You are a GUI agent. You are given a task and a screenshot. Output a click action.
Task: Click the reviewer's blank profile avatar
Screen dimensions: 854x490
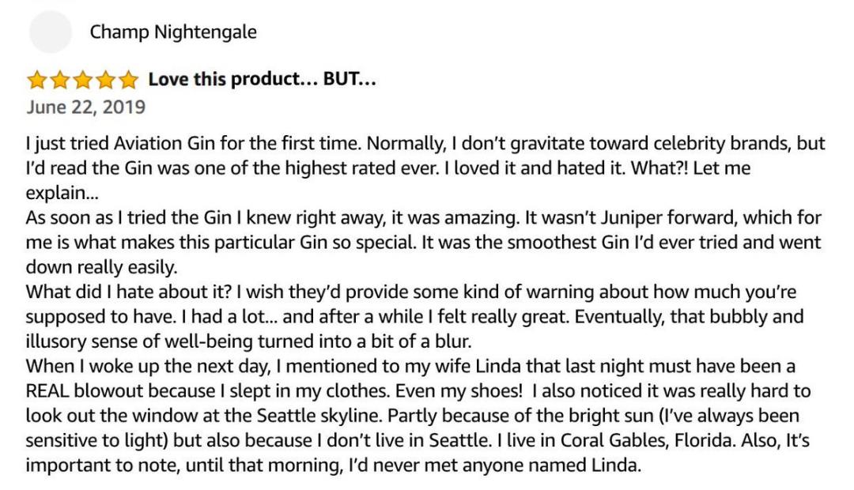point(50,32)
